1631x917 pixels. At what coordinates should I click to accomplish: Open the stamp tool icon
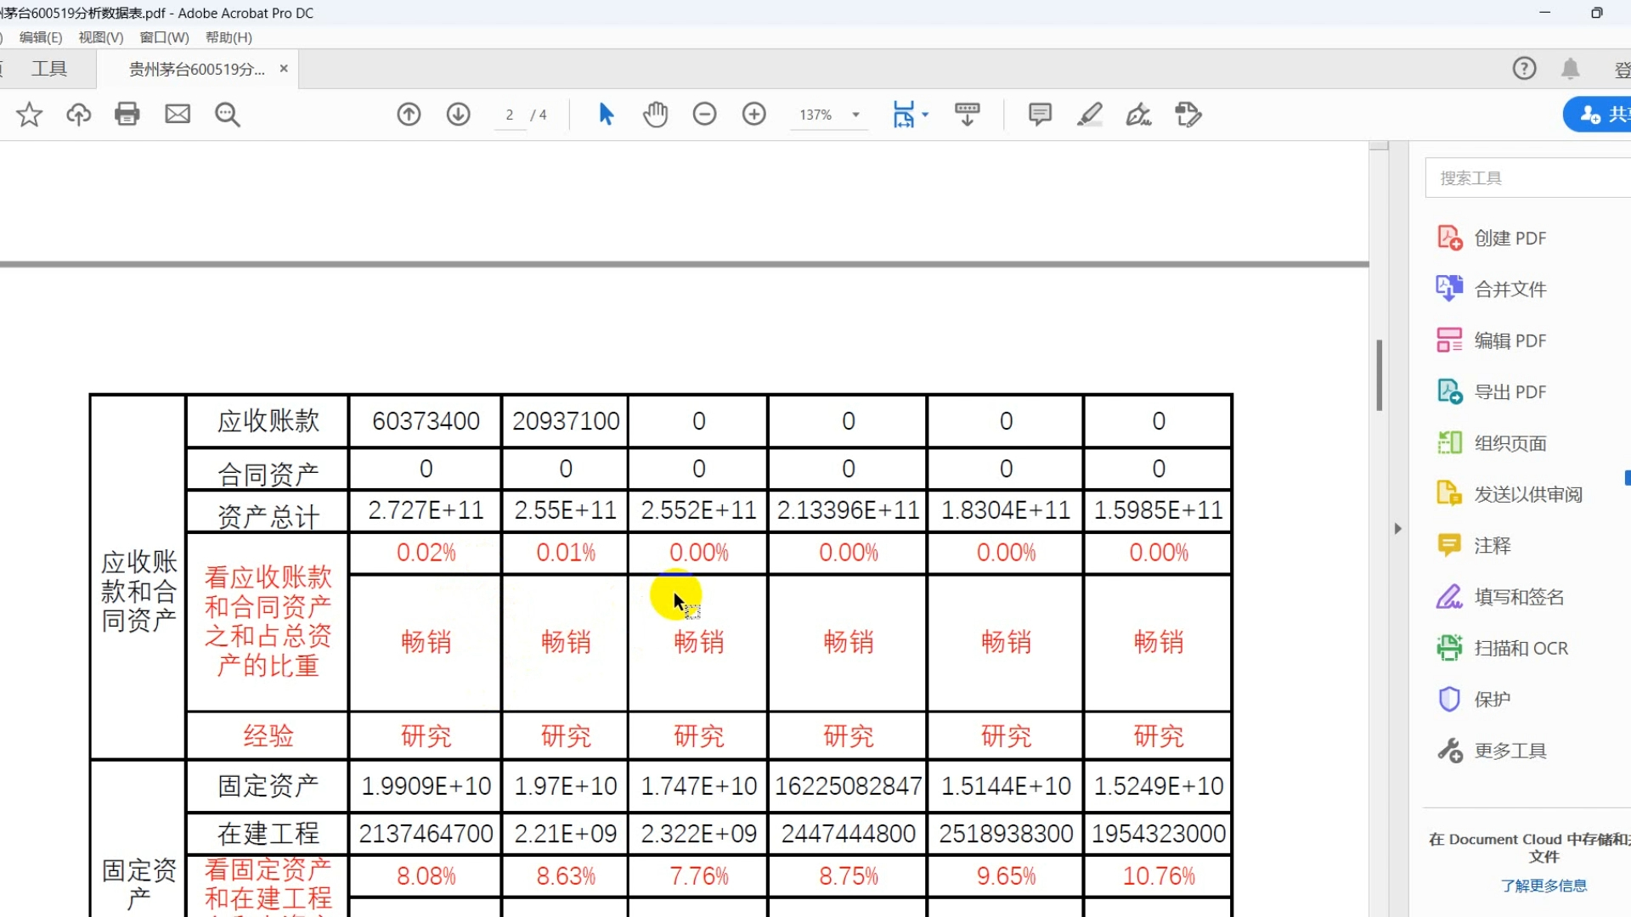click(x=1188, y=114)
